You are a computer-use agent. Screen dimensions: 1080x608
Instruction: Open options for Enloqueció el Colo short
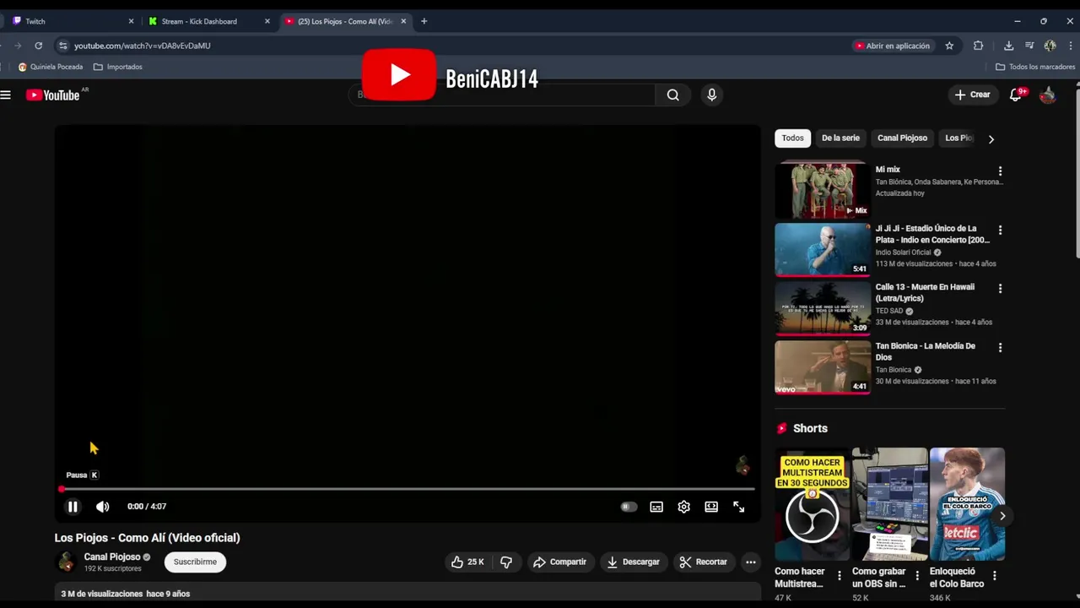[994, 576]
